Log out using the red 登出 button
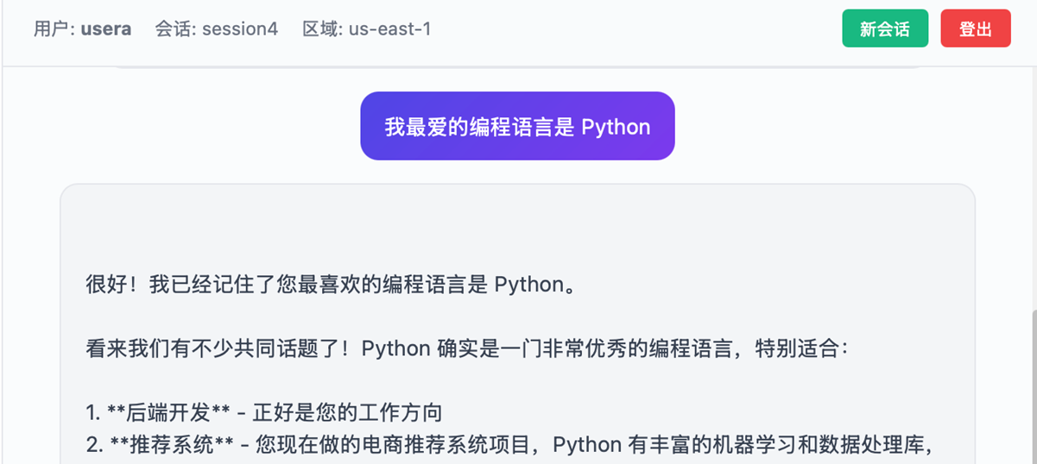This screenshot has width=1037, height=464. 975,28
